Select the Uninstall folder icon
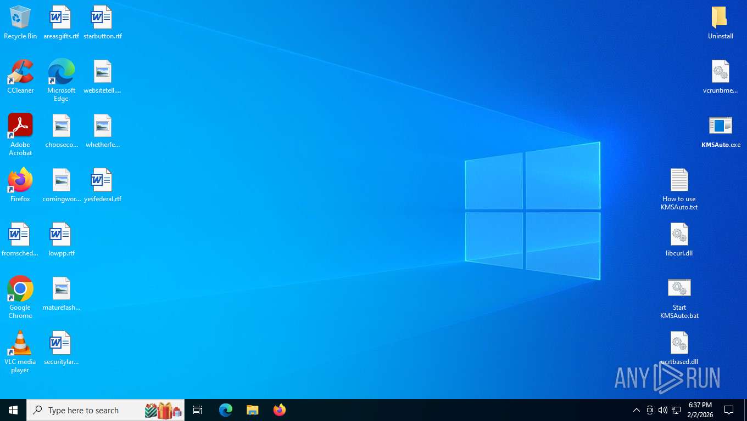Screen dimensions: 747x421 click(x=720, y=23)
